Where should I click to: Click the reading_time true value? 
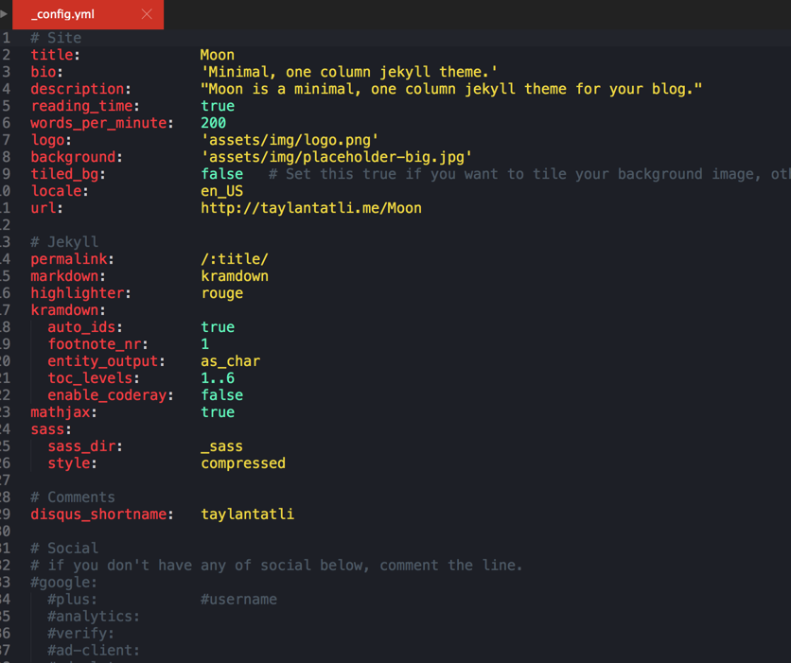(217, 106)
